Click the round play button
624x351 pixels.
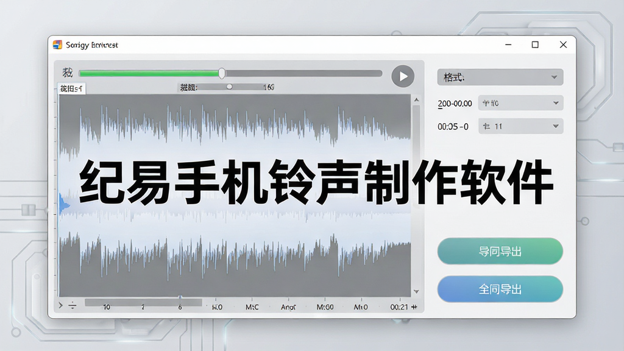403,76
